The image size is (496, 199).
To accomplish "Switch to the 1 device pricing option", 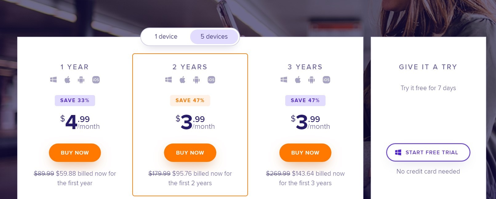I will tap(166, 36).
